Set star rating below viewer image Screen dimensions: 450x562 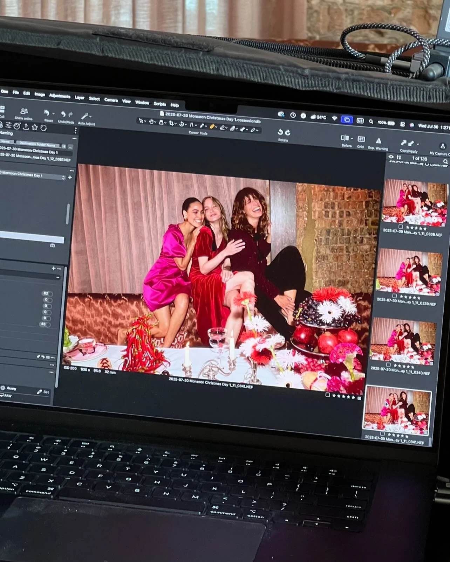tap(343, 396)
